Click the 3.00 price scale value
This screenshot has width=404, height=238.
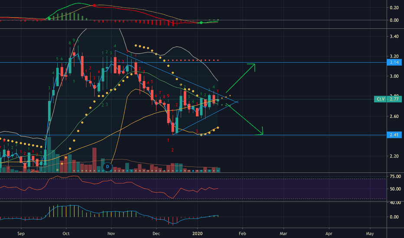[x=394, y=76]
